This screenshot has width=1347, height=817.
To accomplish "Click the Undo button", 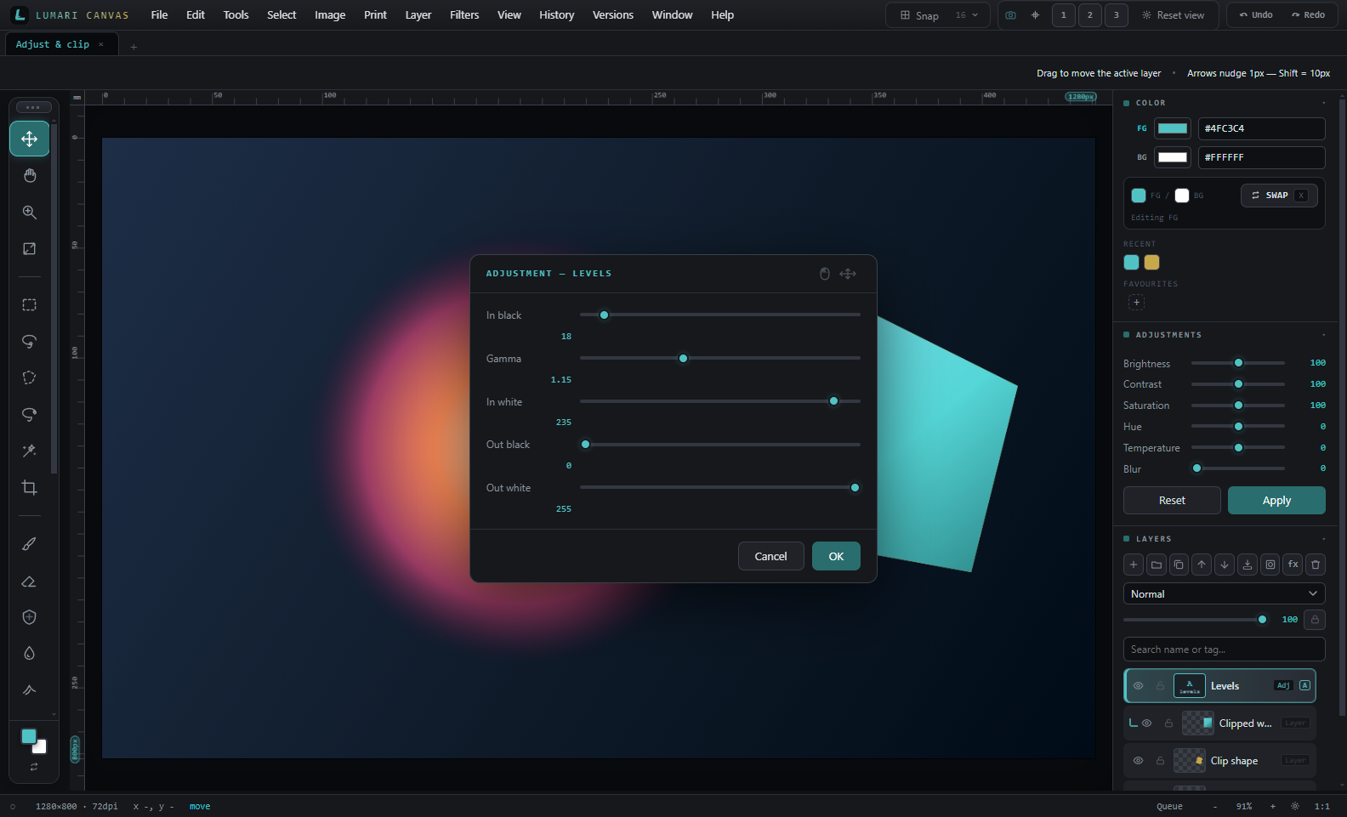I will point(1256,15).
